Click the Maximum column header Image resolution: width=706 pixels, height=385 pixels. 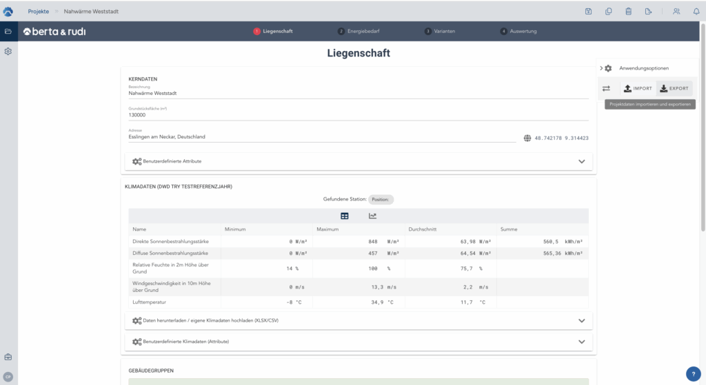point(327,229)
